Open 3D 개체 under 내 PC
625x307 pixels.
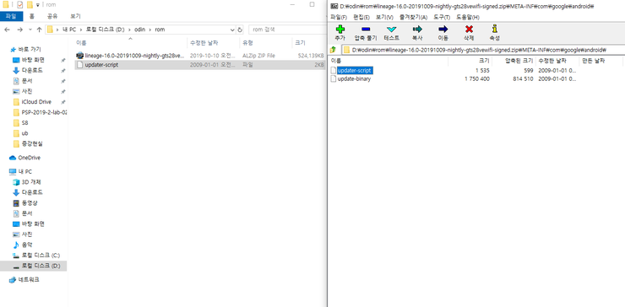31,182
